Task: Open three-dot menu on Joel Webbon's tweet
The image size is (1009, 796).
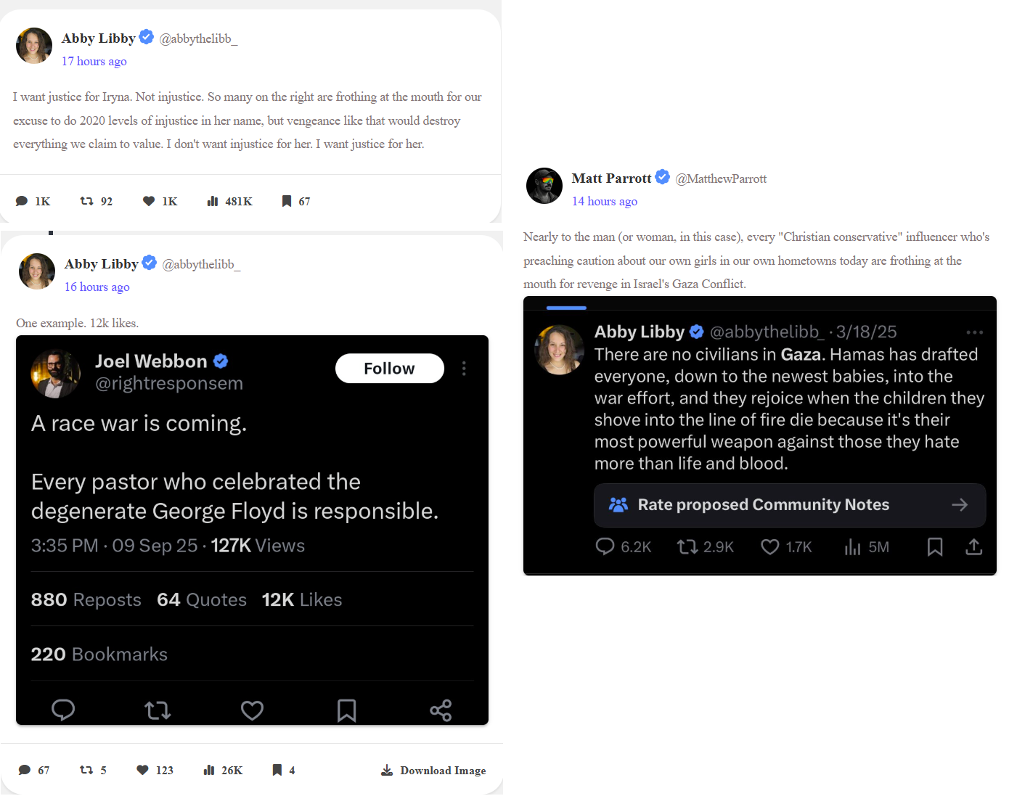Action: pos(464,369)
